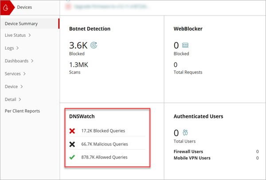Image resolution: width=266 pixels, height=180 pixels.
Task: Click the Authenticated Users people icon
Action: click(x=185, y=133)
